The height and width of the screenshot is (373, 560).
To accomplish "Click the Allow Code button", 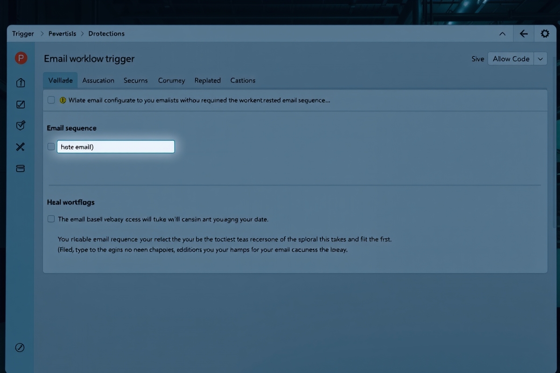I will pyautogui.click(x=511, y=59).
